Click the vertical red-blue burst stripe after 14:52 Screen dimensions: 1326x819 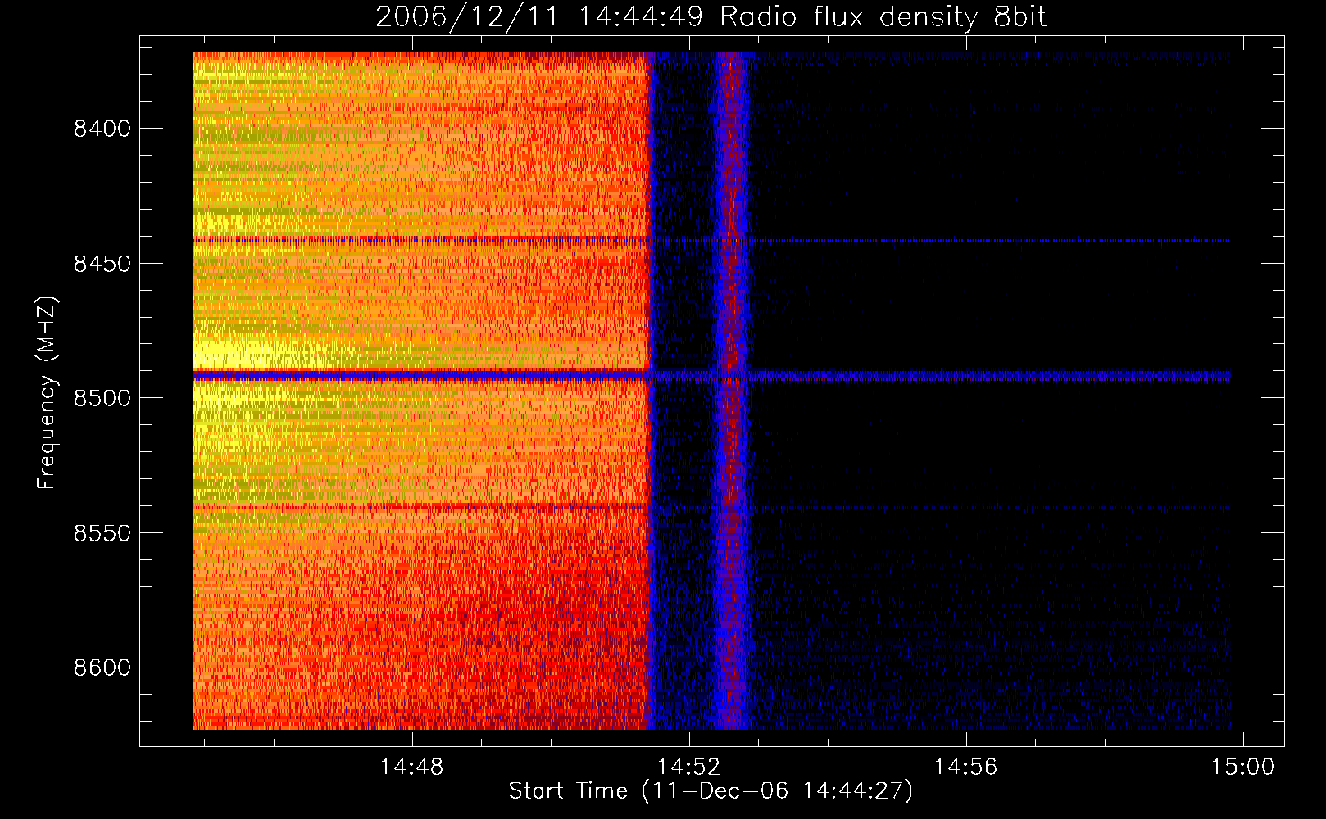click(x=731, y=391)
